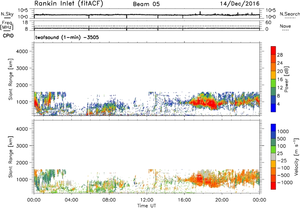
Task: Click the '28' power colorbar tick label
Action: click(280, 55)
